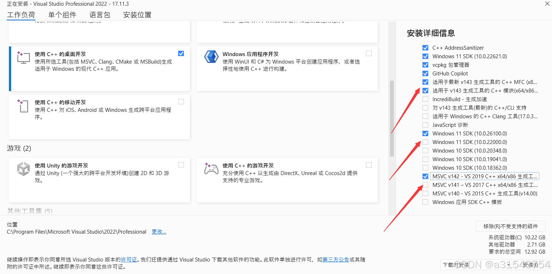Switch to the 安装位置 tab
552x274 pixels.
point(137,15)
